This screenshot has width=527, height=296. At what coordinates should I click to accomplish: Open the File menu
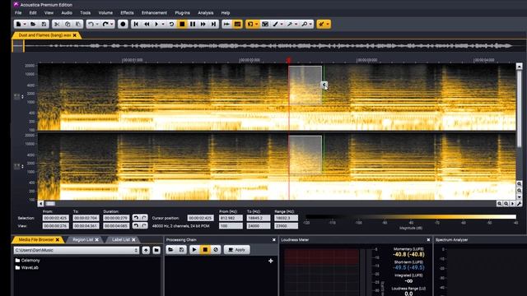click(x=18, y=13)
